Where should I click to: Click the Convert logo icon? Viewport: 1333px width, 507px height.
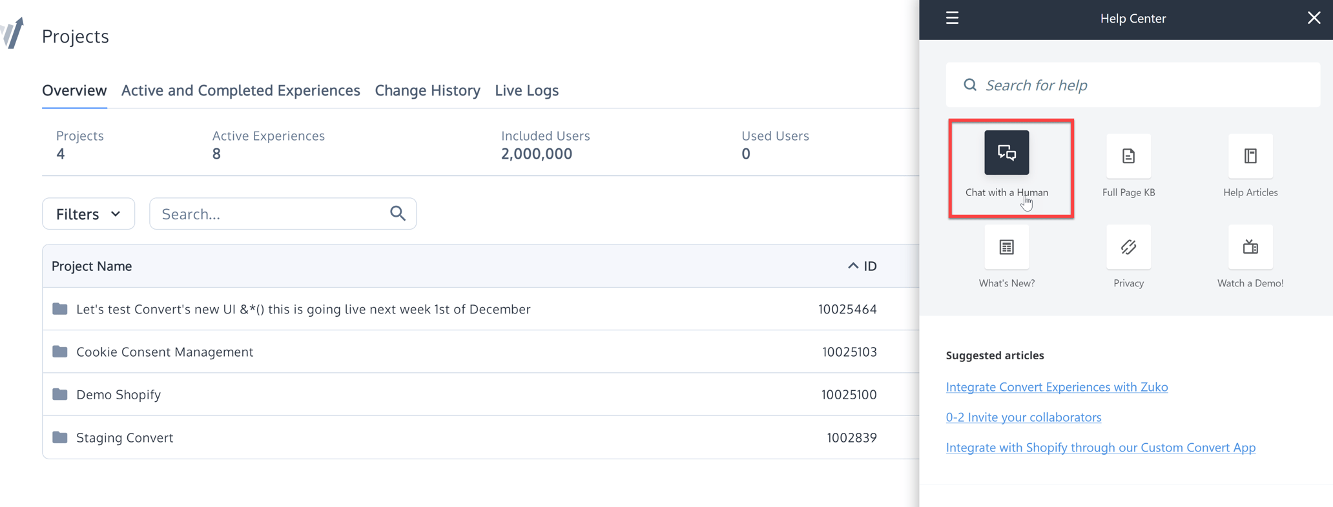(12, 32)
